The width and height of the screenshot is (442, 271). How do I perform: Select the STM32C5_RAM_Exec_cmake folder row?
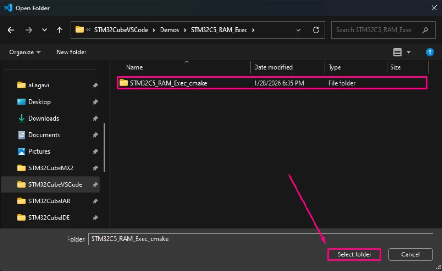pos(272,83)
